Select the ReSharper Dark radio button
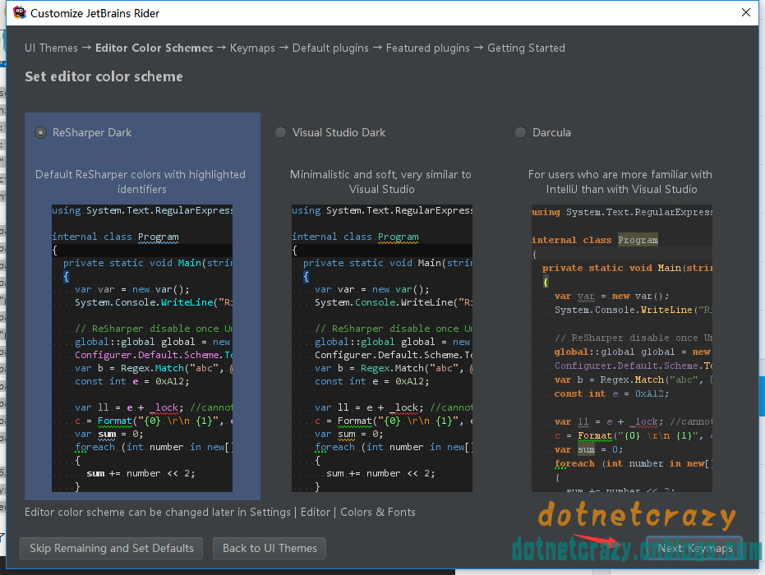The height and width of the screenshot is (575, 765). [x=40, y=132]
